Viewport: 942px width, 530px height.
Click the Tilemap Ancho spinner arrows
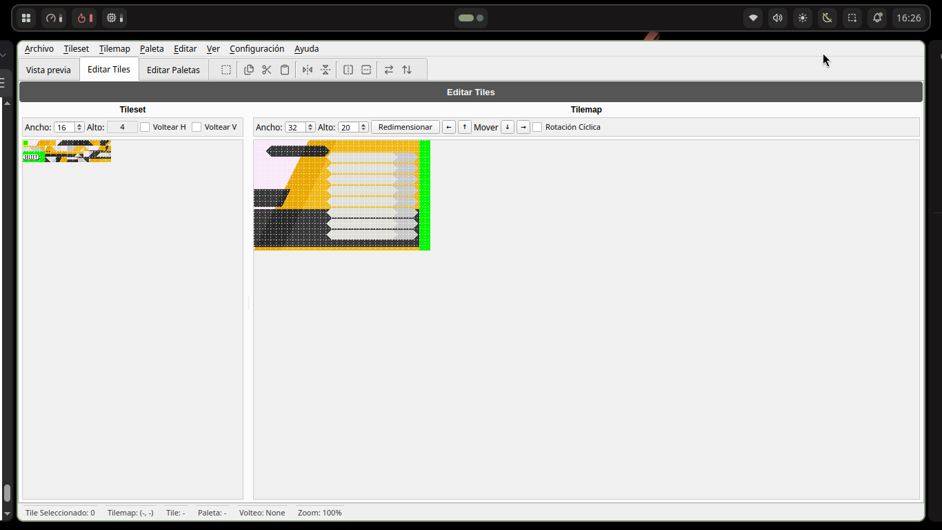(x=310, y=127)
